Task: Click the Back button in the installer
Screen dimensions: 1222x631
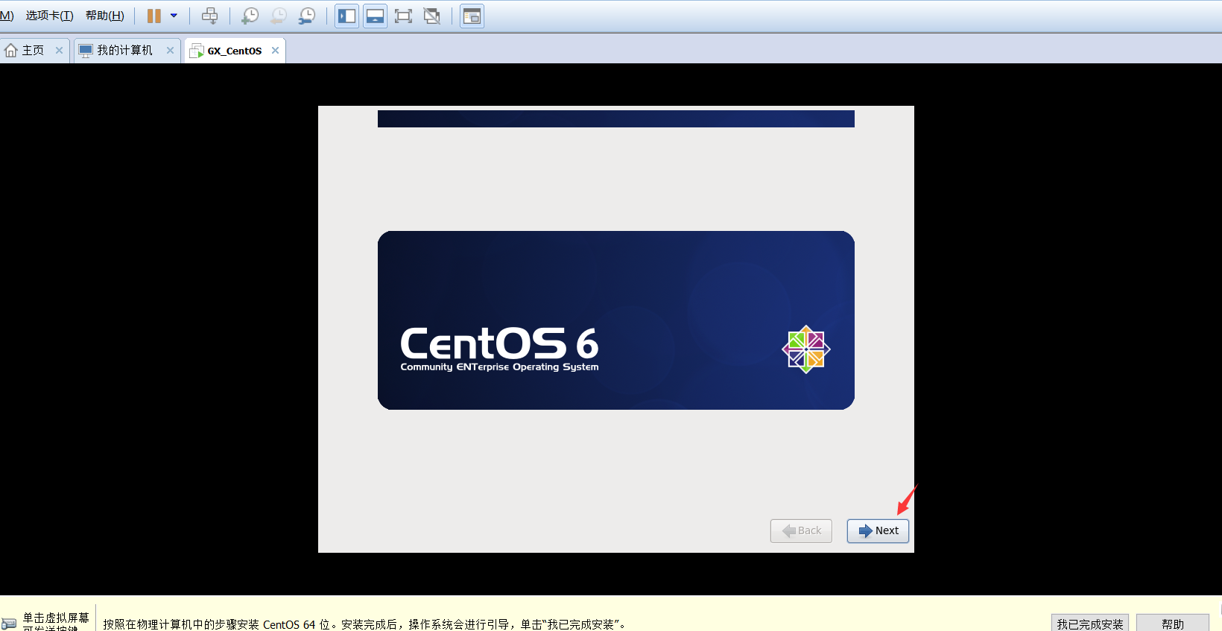Action: tap(801, 530)
